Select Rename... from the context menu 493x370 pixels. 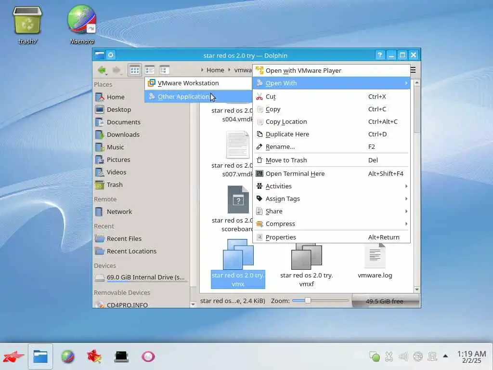[331, 147]
